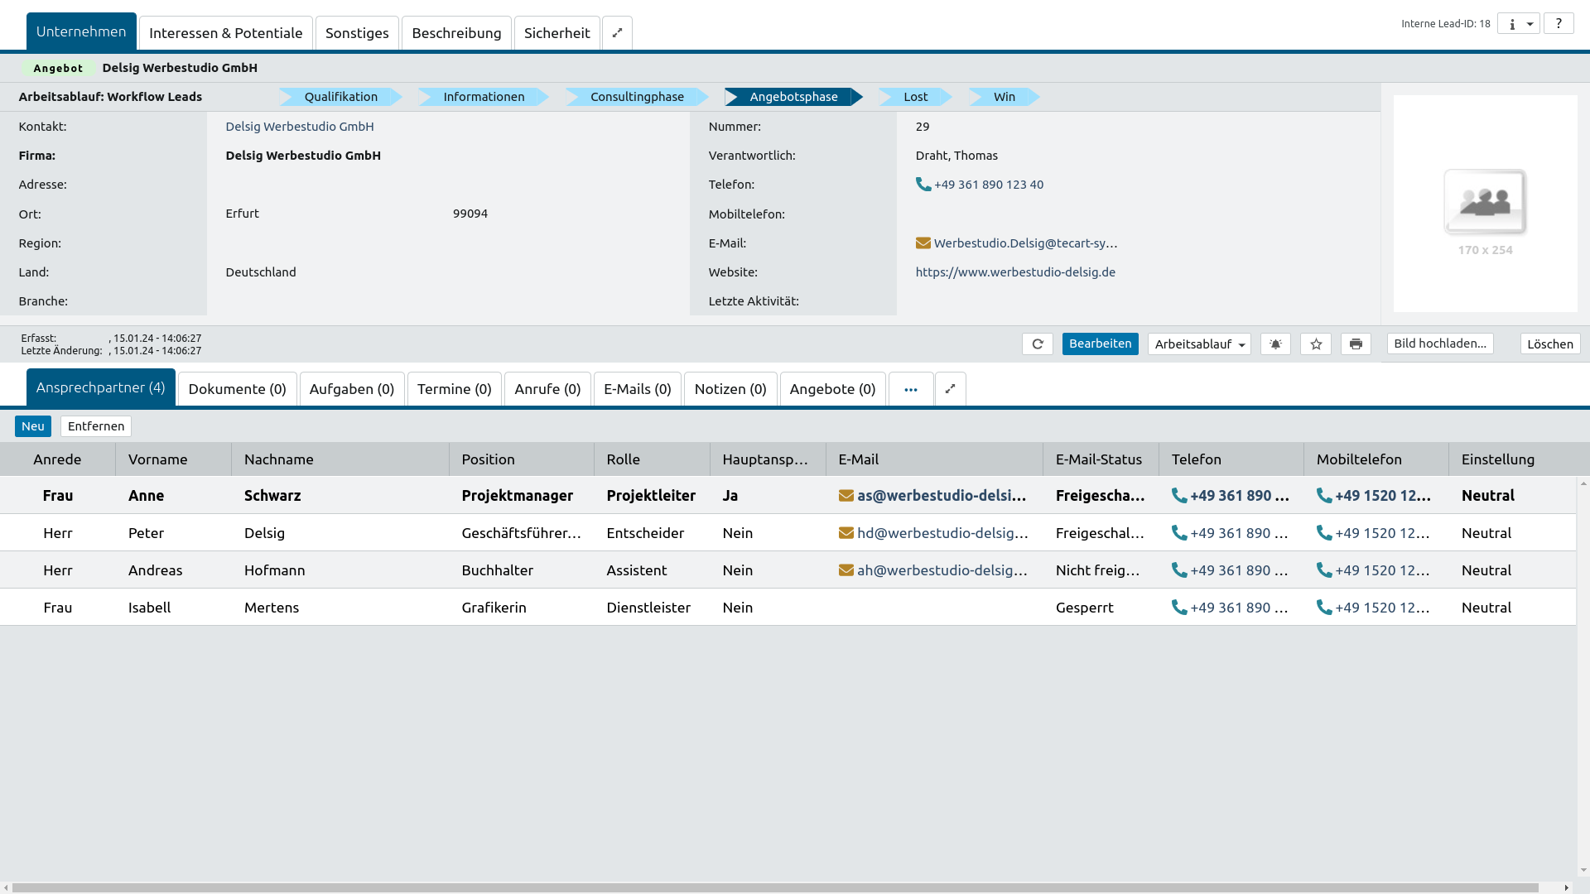1590x894 pixels.
Task: Click expand icon beside Angebote tab
Action: pyautogui.click(x=950, y=389)
